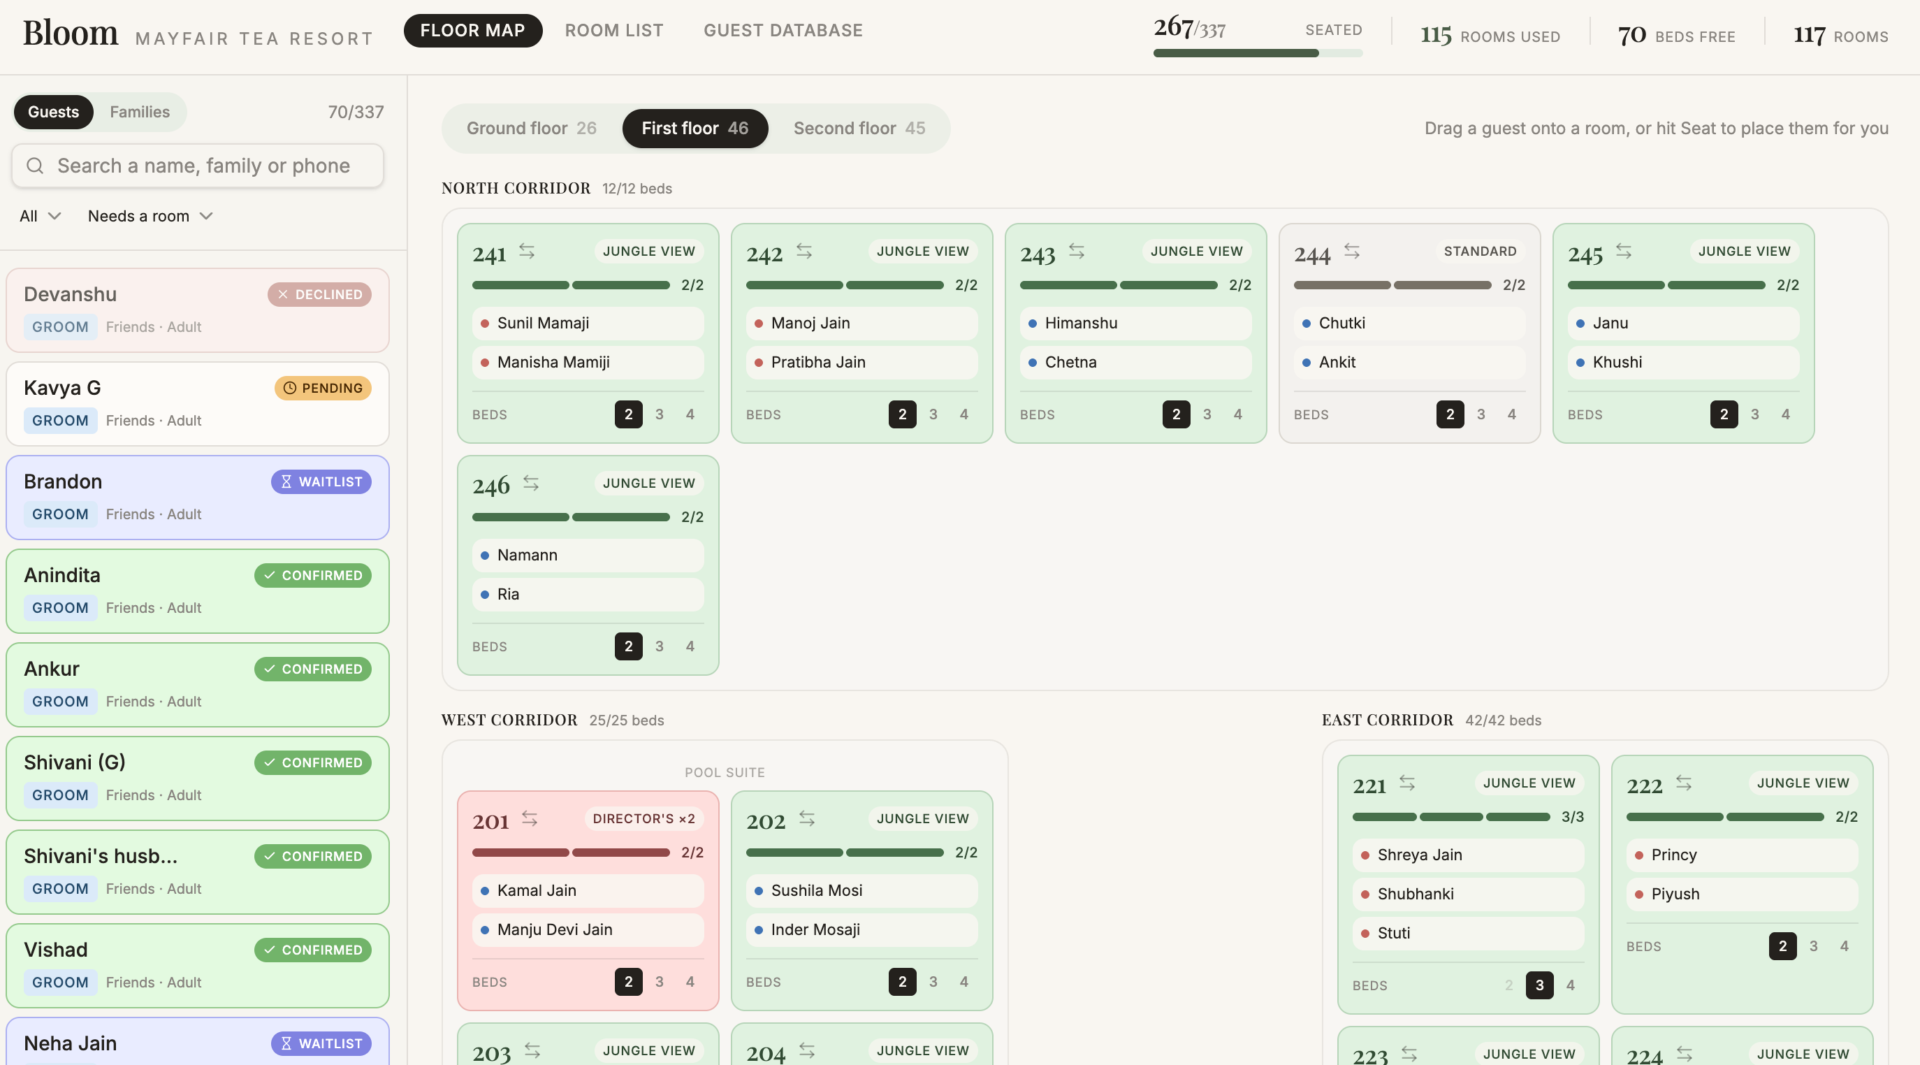Set room 201 to 3 beds
The height and width of the screenshot is (1065, 1920).
pos(659,982)
